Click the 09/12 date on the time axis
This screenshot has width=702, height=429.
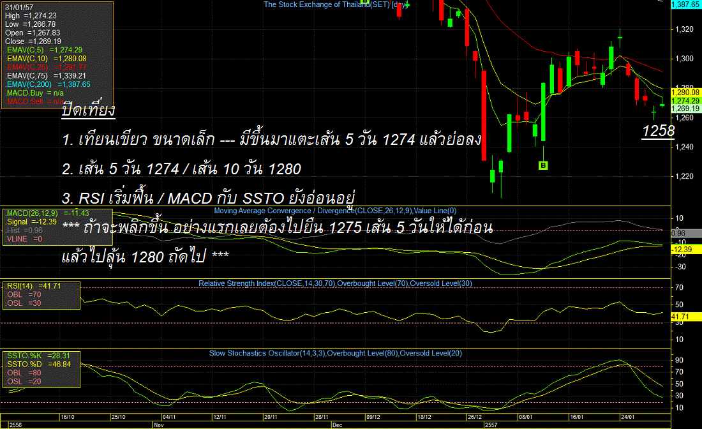point(373,417)
